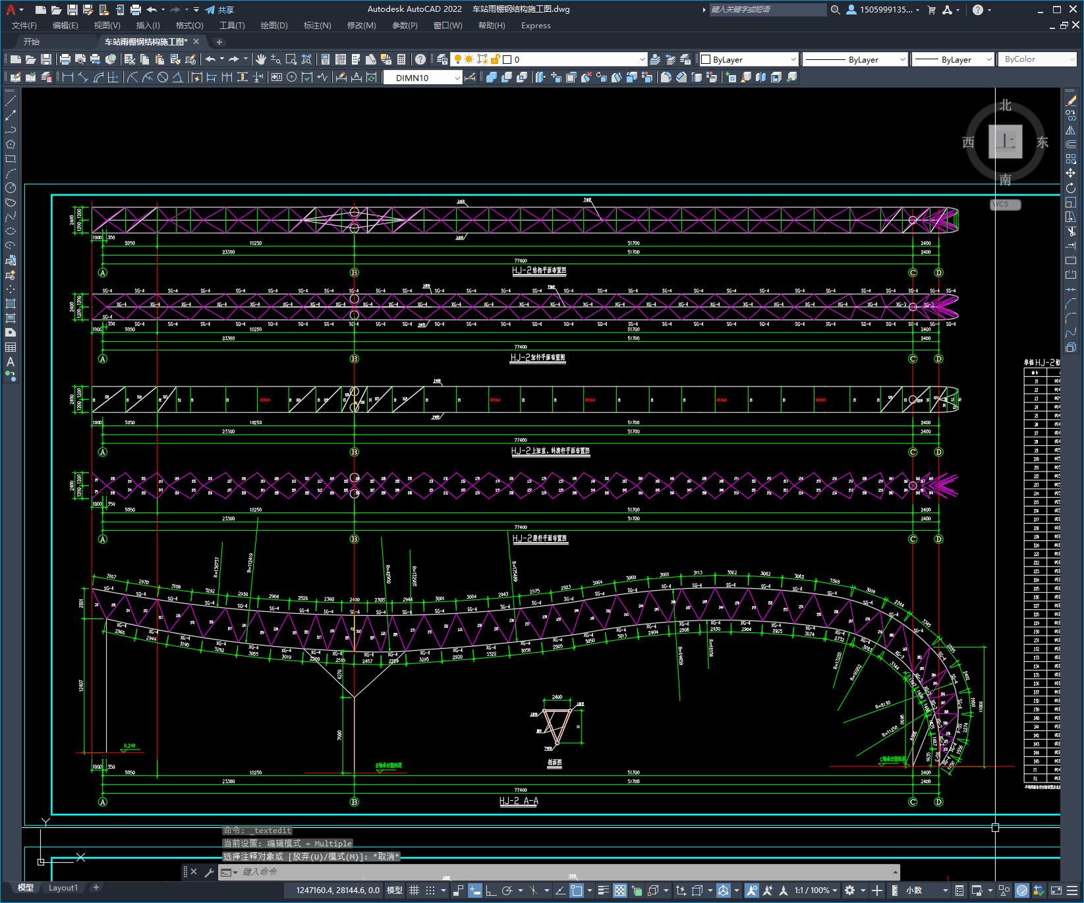1084x903 pixels.
Task: Click the Linear Dimension tool
Action: 68,77
